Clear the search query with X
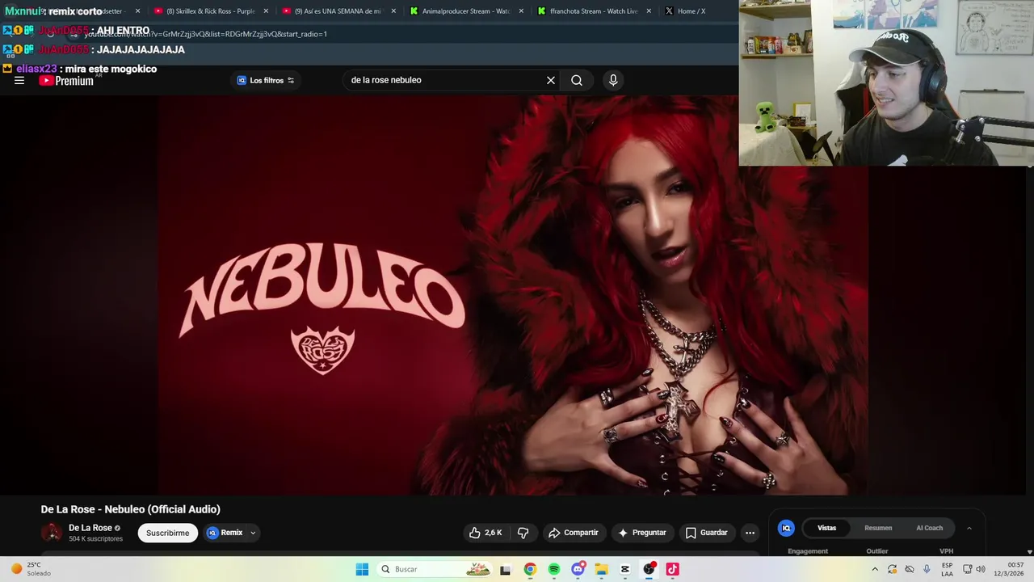 pos(551,80)
